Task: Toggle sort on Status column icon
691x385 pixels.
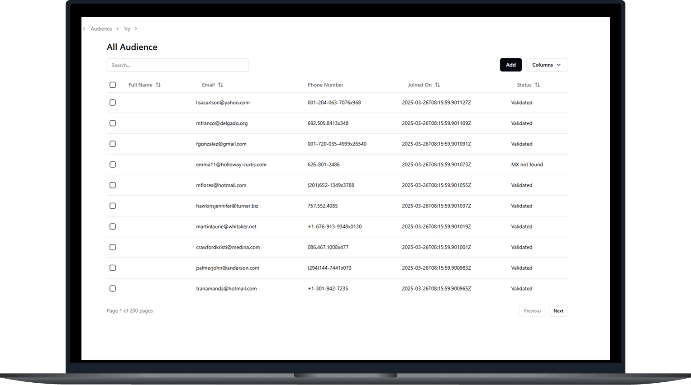Action: (x=537, y=85)
